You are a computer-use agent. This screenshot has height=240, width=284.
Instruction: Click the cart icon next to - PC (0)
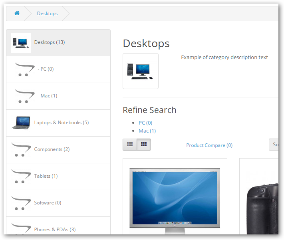24,69
